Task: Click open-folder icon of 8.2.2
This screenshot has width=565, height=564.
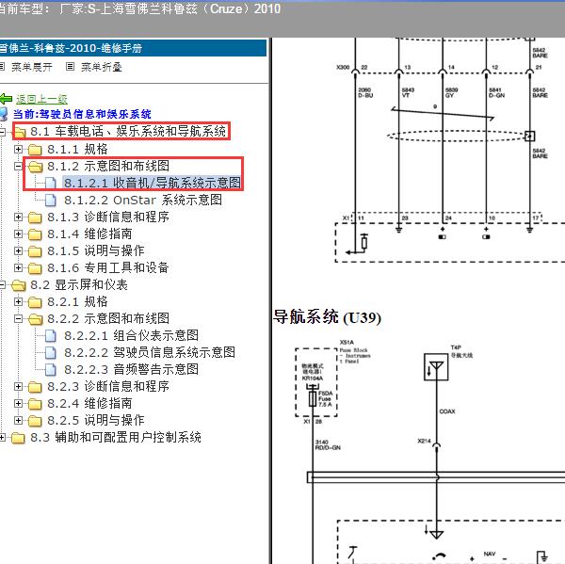Action: click(35, 319)
